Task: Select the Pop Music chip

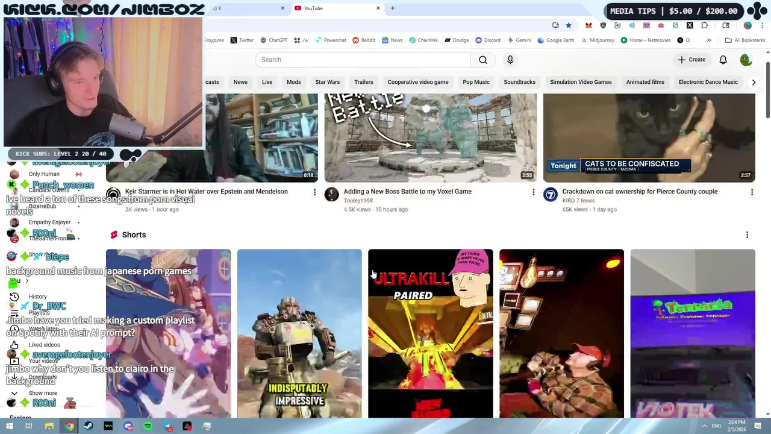Action: coord(476,82)
